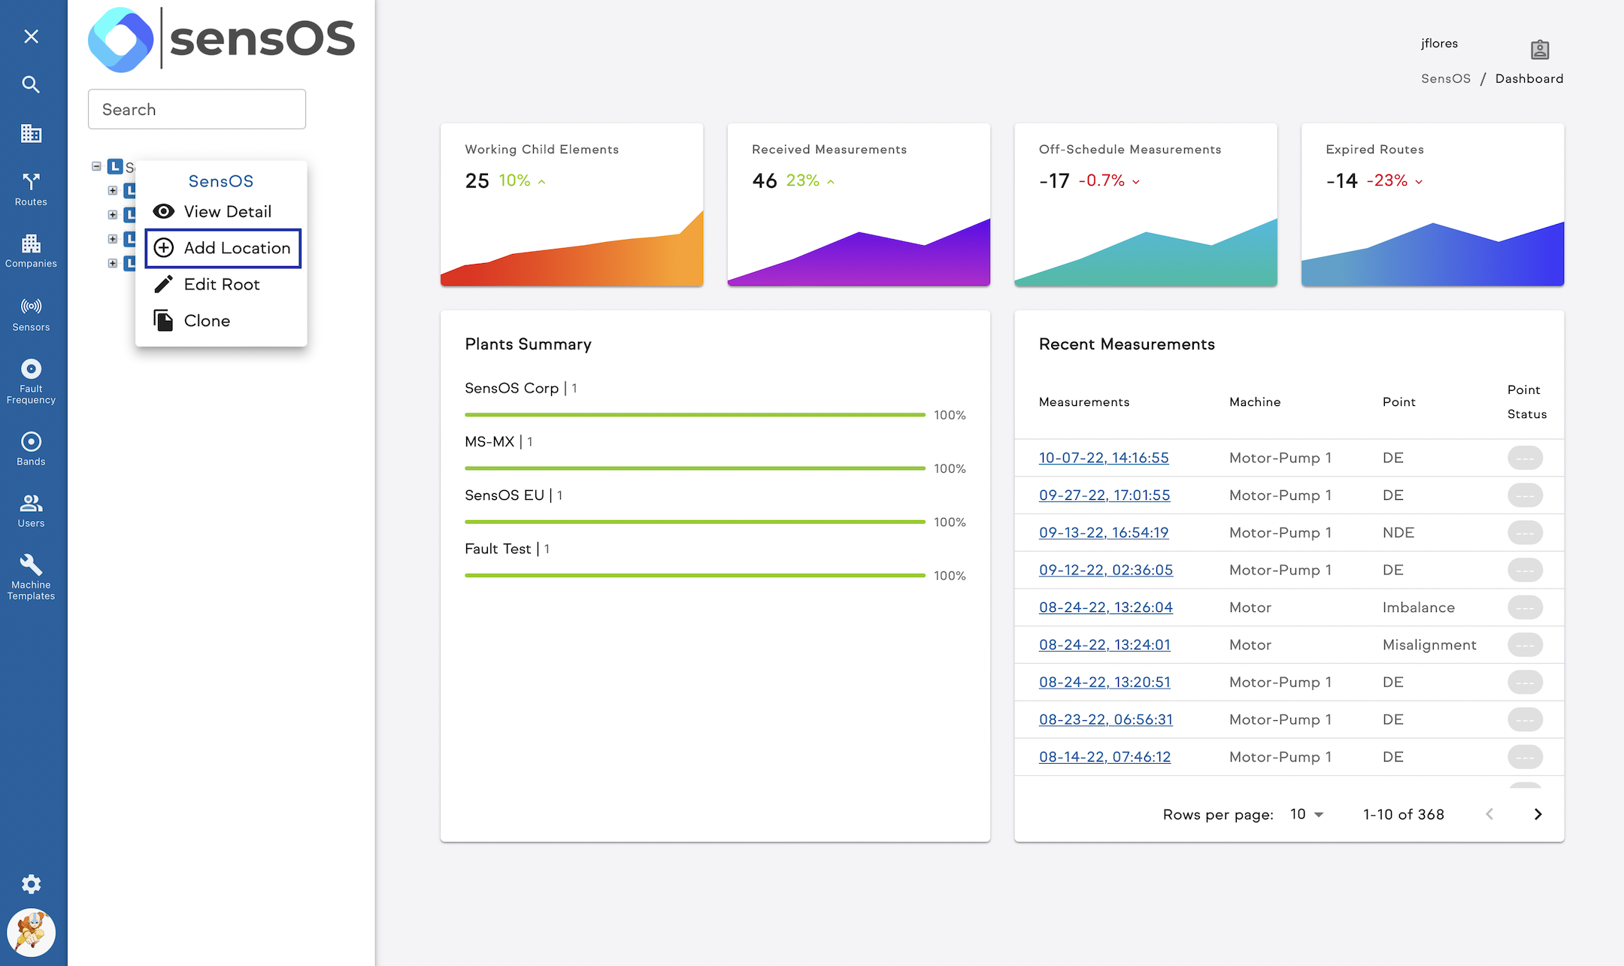This screenshot has height=966, width=1624.
Task: Choose Add Location in context menu
Action: [223, 248]
